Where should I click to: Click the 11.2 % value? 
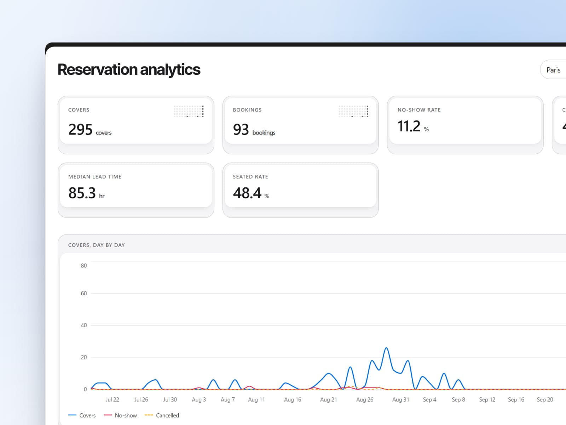point(413,126)
